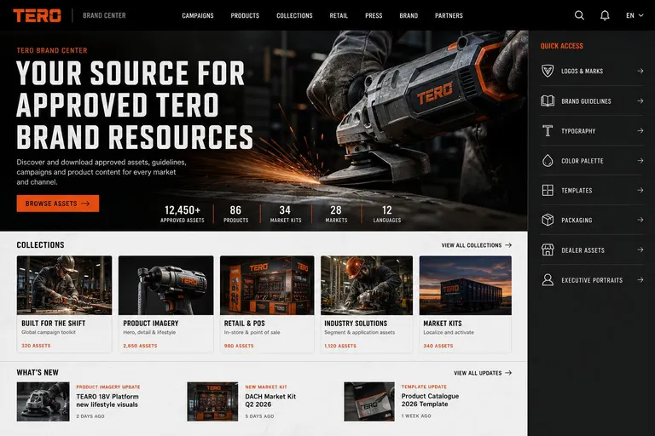Click TEARO 18V Platform headline
This screenshot has height=436, width=655.
107,400
